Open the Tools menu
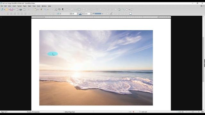This screenshot has width=205, height=115. (x=39, y=6)
